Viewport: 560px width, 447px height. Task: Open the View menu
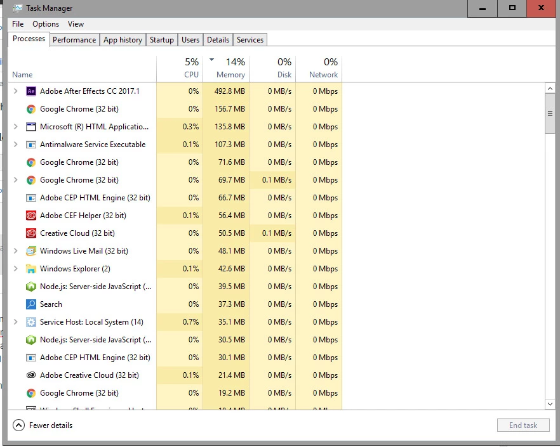[x=76, y=24]
